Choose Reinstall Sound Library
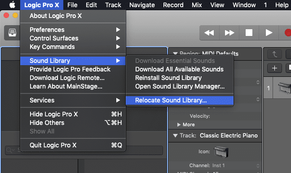The height and width of the screenshot is (173, 291). (x=180, y=78)
